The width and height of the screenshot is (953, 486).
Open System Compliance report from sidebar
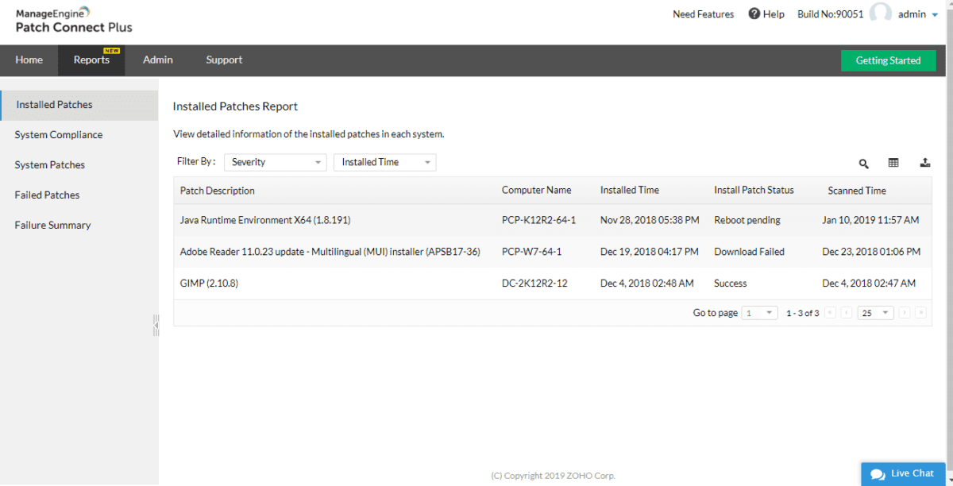tap(59, 134)
